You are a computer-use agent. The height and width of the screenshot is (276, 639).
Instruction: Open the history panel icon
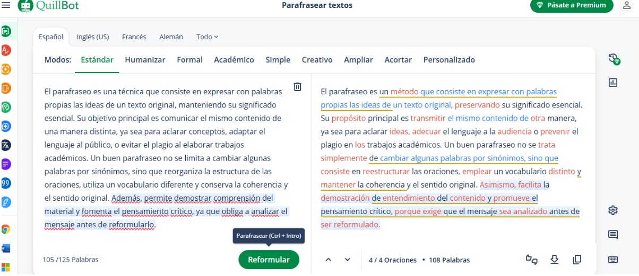(x=614, y=59)
